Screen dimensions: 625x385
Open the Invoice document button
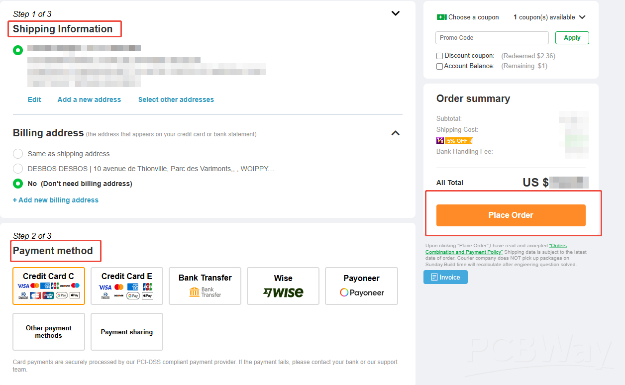445,277
